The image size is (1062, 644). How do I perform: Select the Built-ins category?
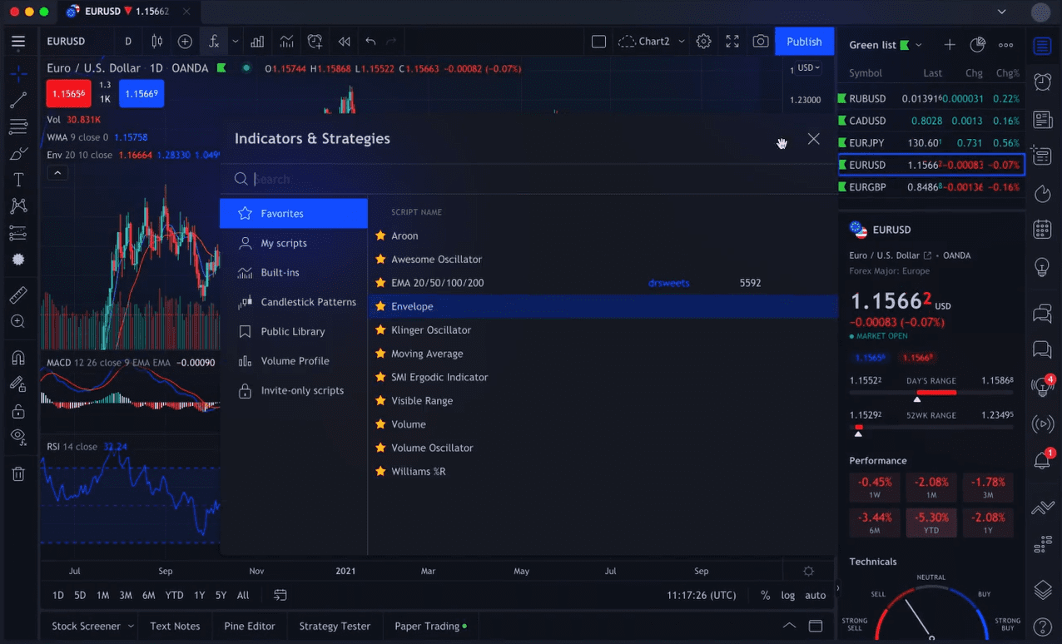click(294, 273)
